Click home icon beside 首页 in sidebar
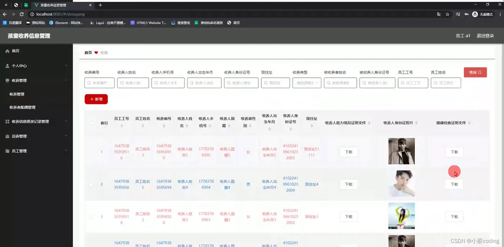 click(x=7, y=51)
